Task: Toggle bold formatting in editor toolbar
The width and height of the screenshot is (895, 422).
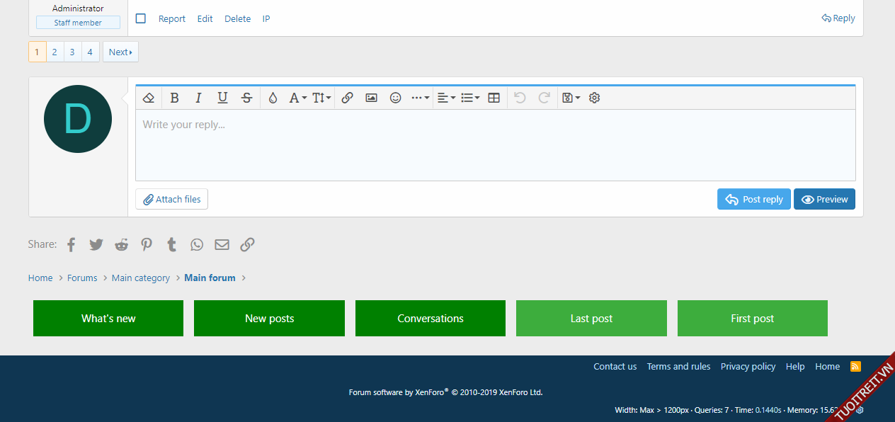Action: point(174,98)
